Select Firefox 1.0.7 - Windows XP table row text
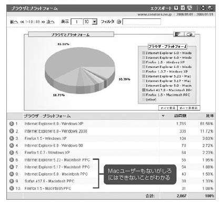This screenshot has width=221, height=205. (x=47, y=152)
